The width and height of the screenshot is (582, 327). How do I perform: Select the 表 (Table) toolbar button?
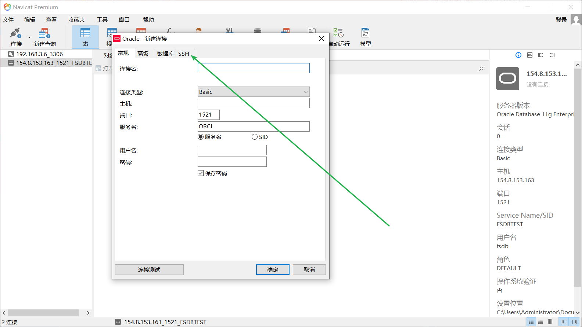(85, 37)
